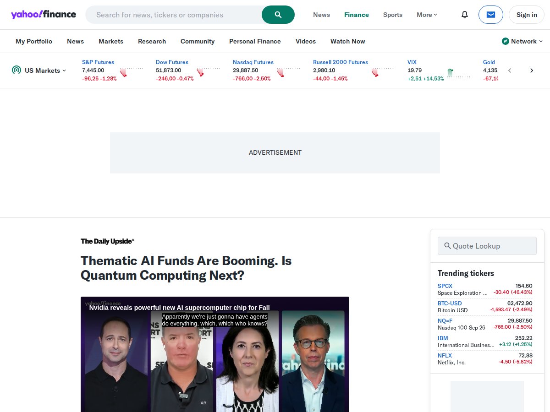Click the Quote Lookup magnifier icon
The height and width of the screenshot is (412, 550).
coord(448,246)
